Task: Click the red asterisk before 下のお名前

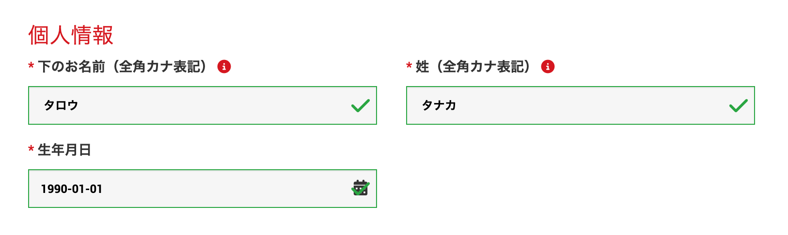Action: 31,67
